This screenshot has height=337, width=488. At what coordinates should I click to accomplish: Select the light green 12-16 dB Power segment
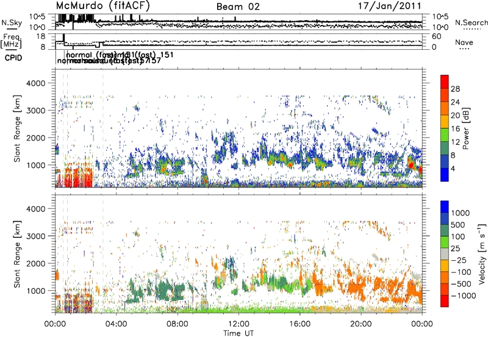pos(445,135)
